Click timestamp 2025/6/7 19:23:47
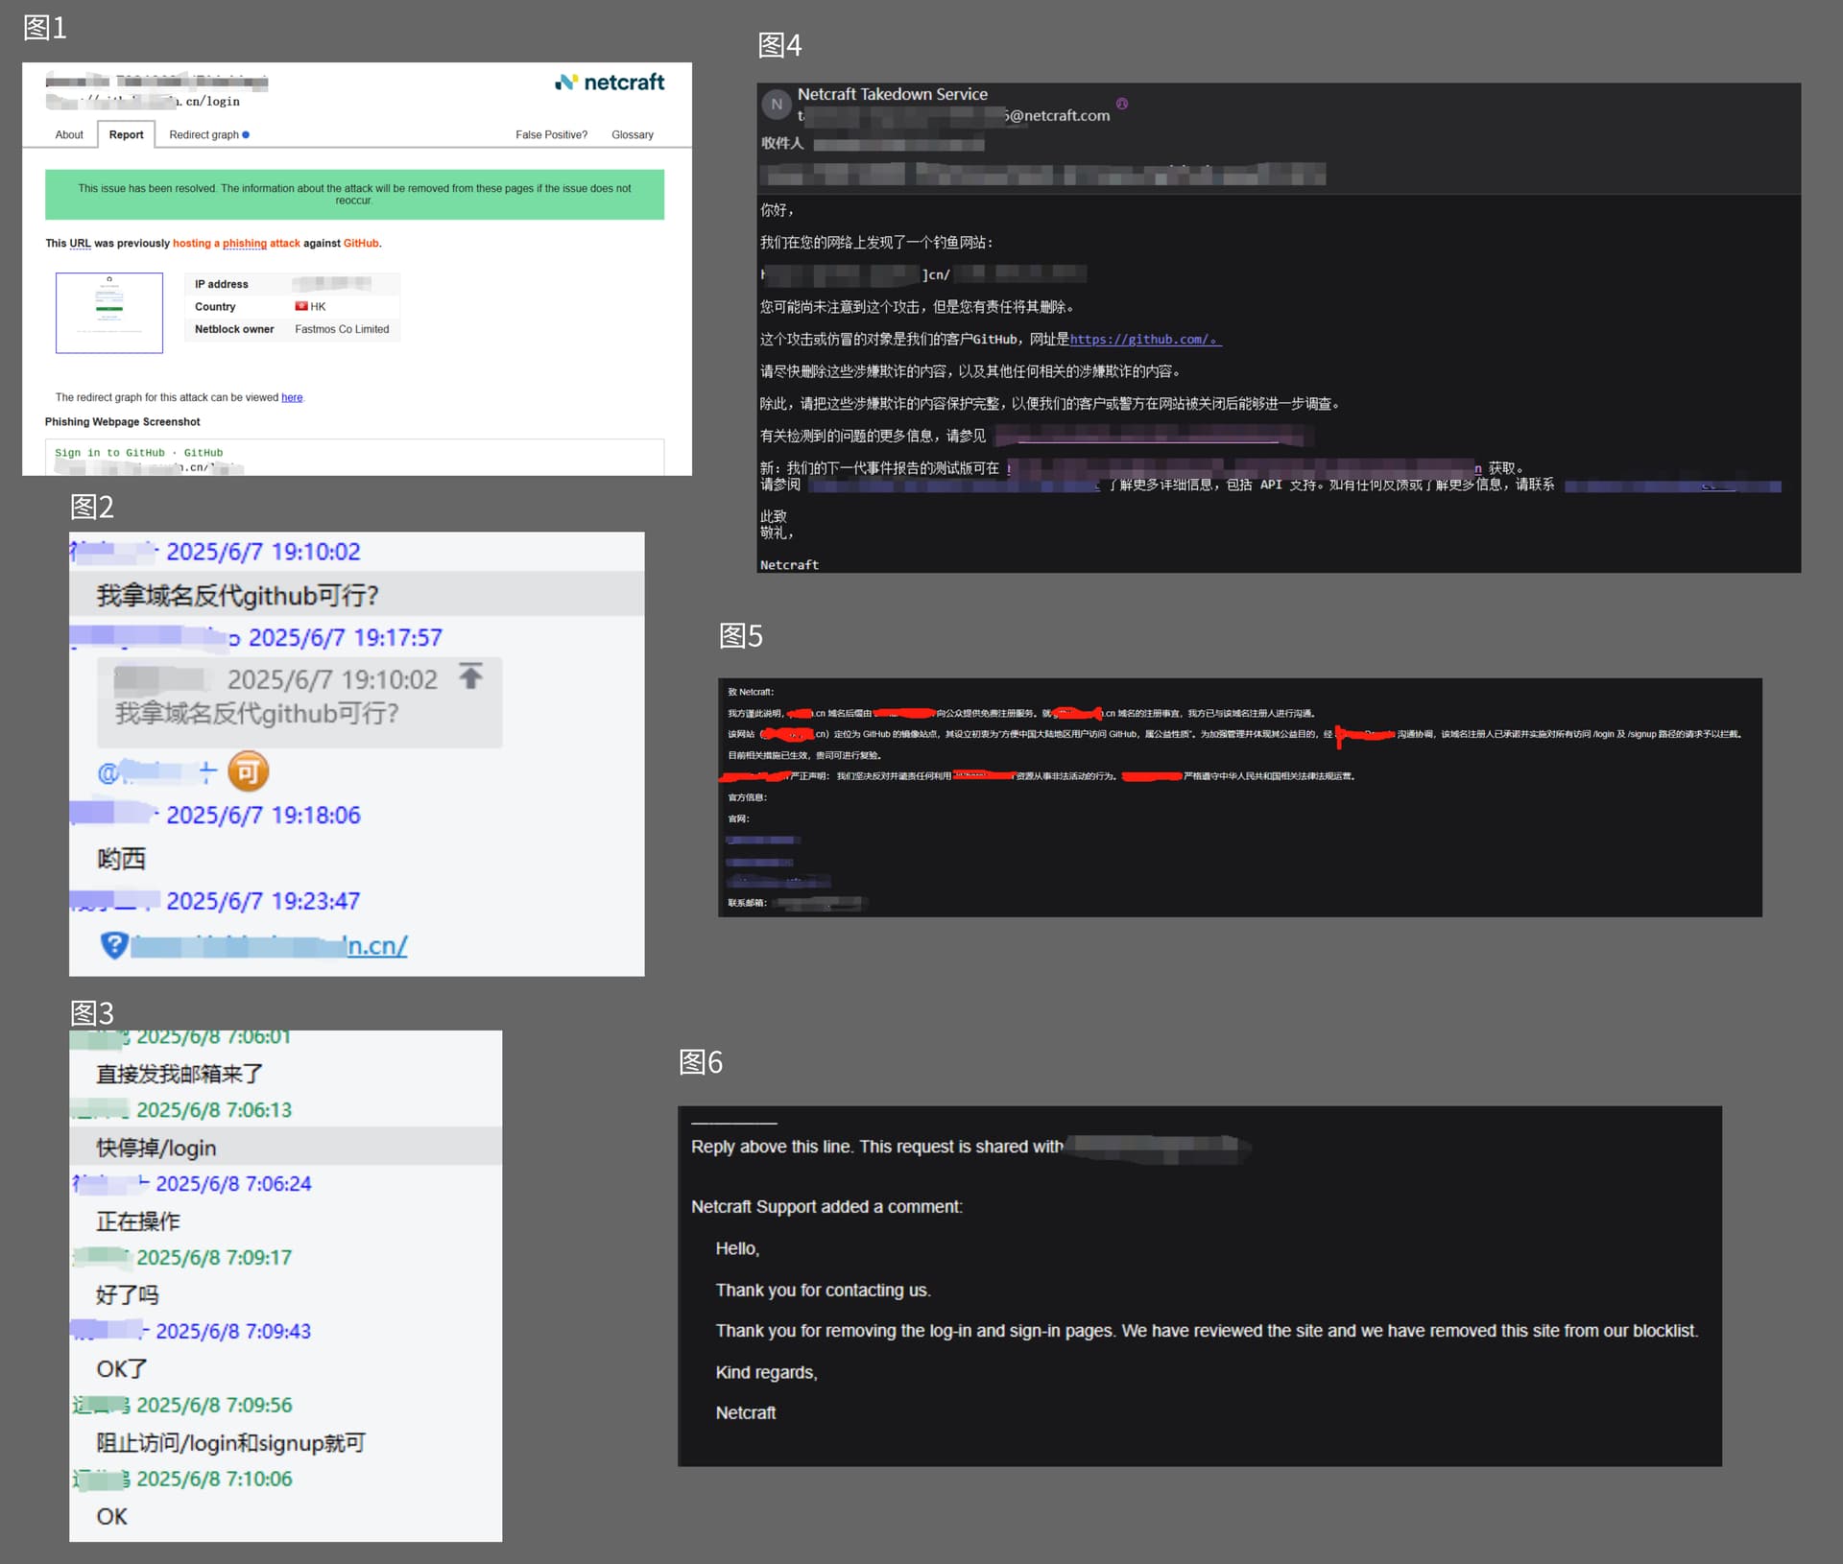Viewport: 1843px width, 1564px height. (x=263, y=901)
